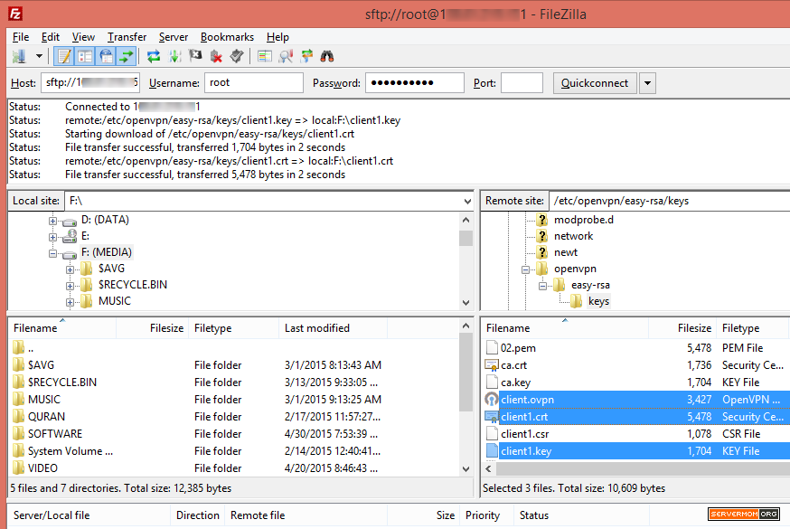Screen dimensions: 790x529
Task: Cancel the current operation
Action: tap(195, 56)
